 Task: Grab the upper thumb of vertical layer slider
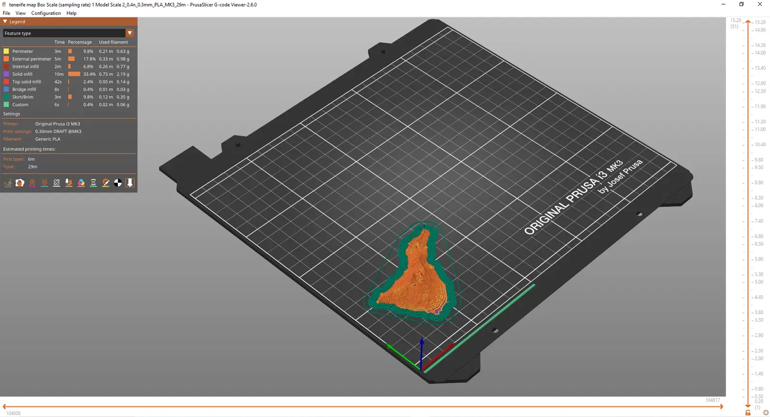coord(748,22)
